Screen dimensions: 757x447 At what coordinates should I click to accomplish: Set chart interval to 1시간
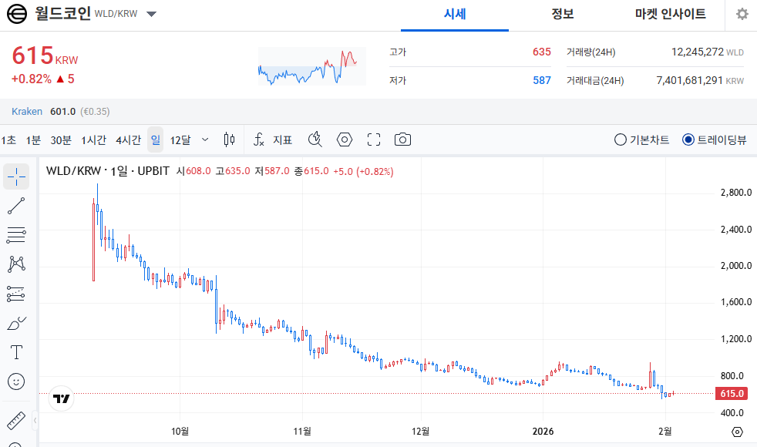tap(93, 139)
